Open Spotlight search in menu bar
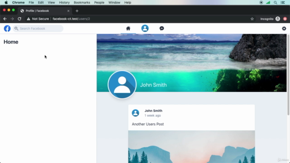 [275, 2]
